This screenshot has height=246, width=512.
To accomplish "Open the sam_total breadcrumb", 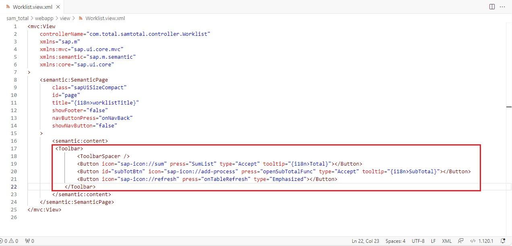I will [x=17, y=18].
